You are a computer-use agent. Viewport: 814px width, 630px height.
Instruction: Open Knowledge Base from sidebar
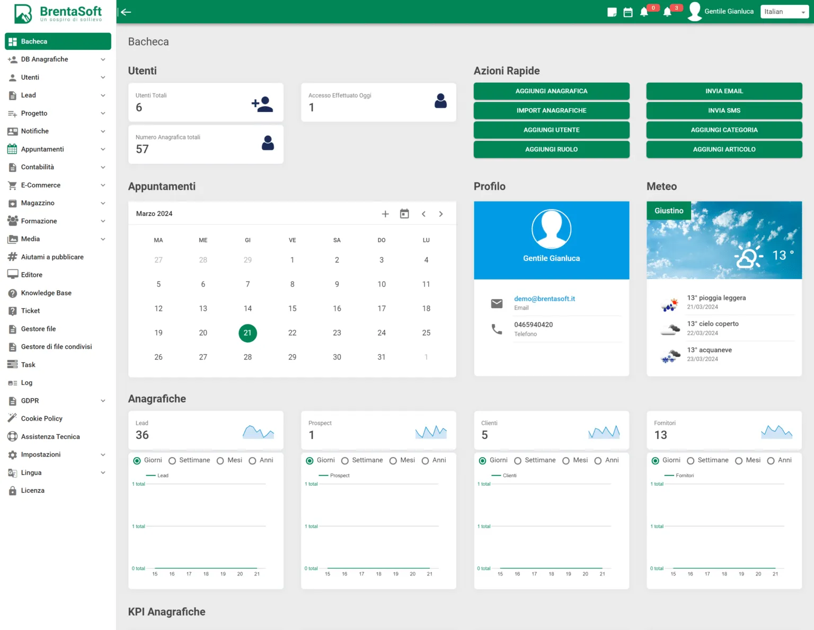(46, 293)
